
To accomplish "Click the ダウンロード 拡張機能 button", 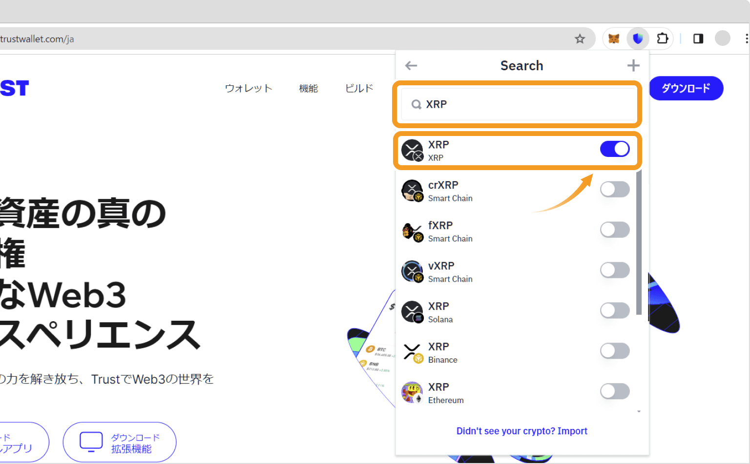I will 120,442.
